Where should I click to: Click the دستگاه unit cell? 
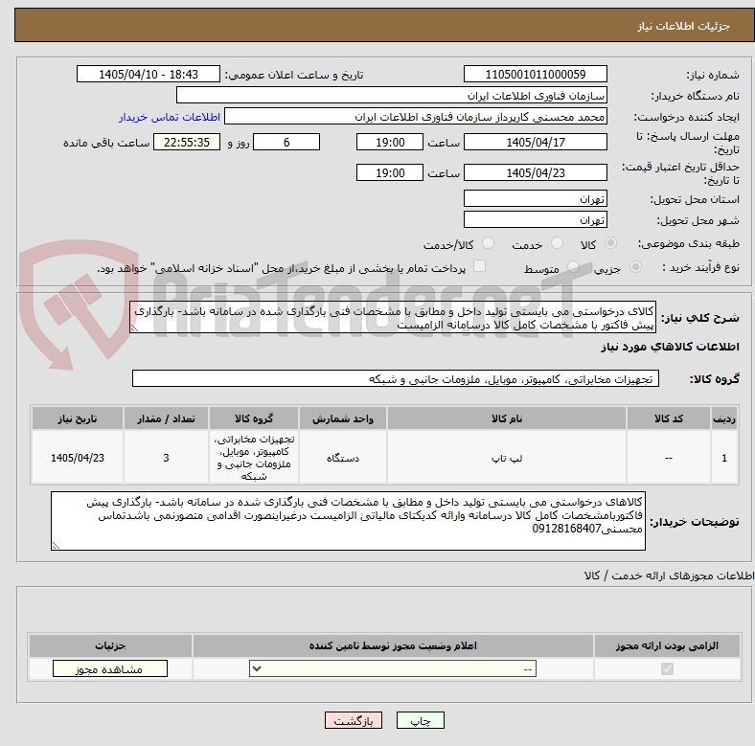tap(343, 458)
